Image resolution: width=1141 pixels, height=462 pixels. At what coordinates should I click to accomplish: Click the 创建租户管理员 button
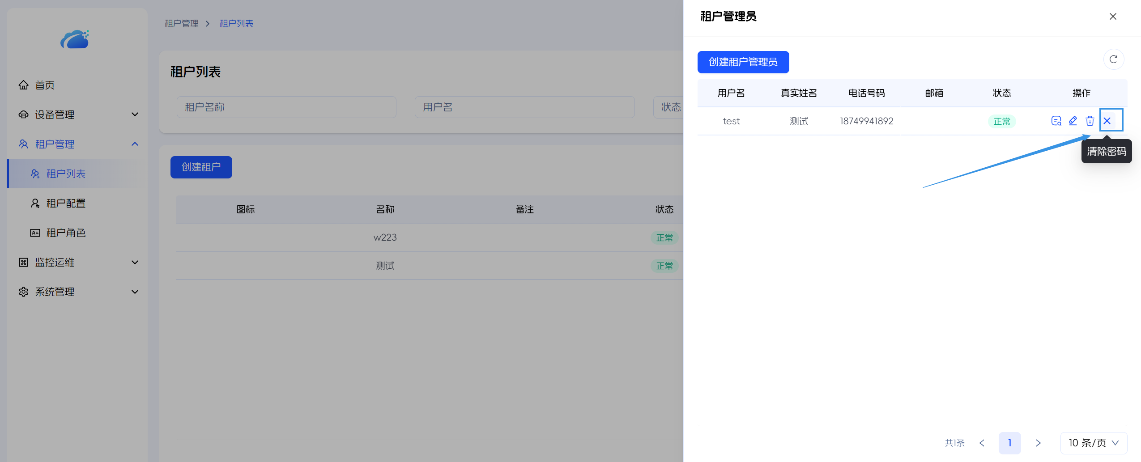(743, 62)
